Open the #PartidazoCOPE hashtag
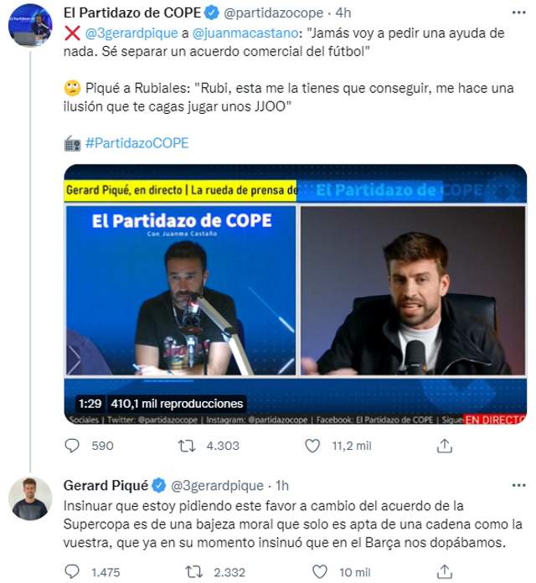 tap(137, 143)
